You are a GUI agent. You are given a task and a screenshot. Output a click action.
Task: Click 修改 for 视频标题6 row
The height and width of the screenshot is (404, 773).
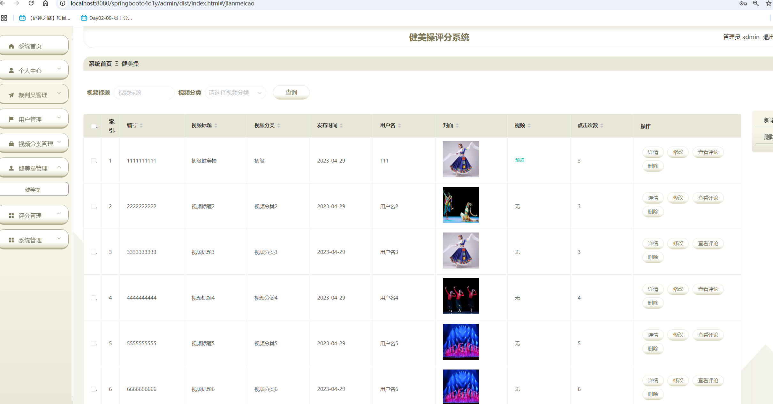(678, 380)
